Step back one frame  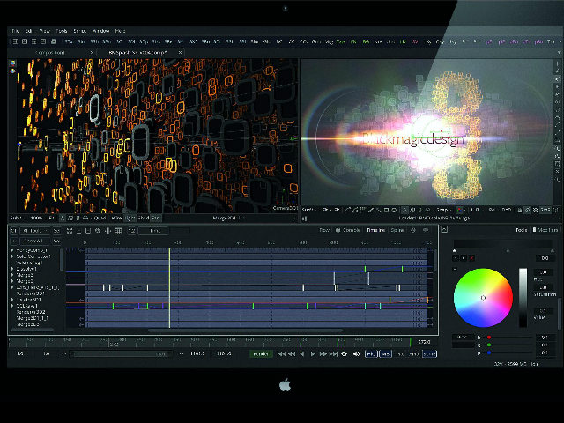click(x=292, y=354)
